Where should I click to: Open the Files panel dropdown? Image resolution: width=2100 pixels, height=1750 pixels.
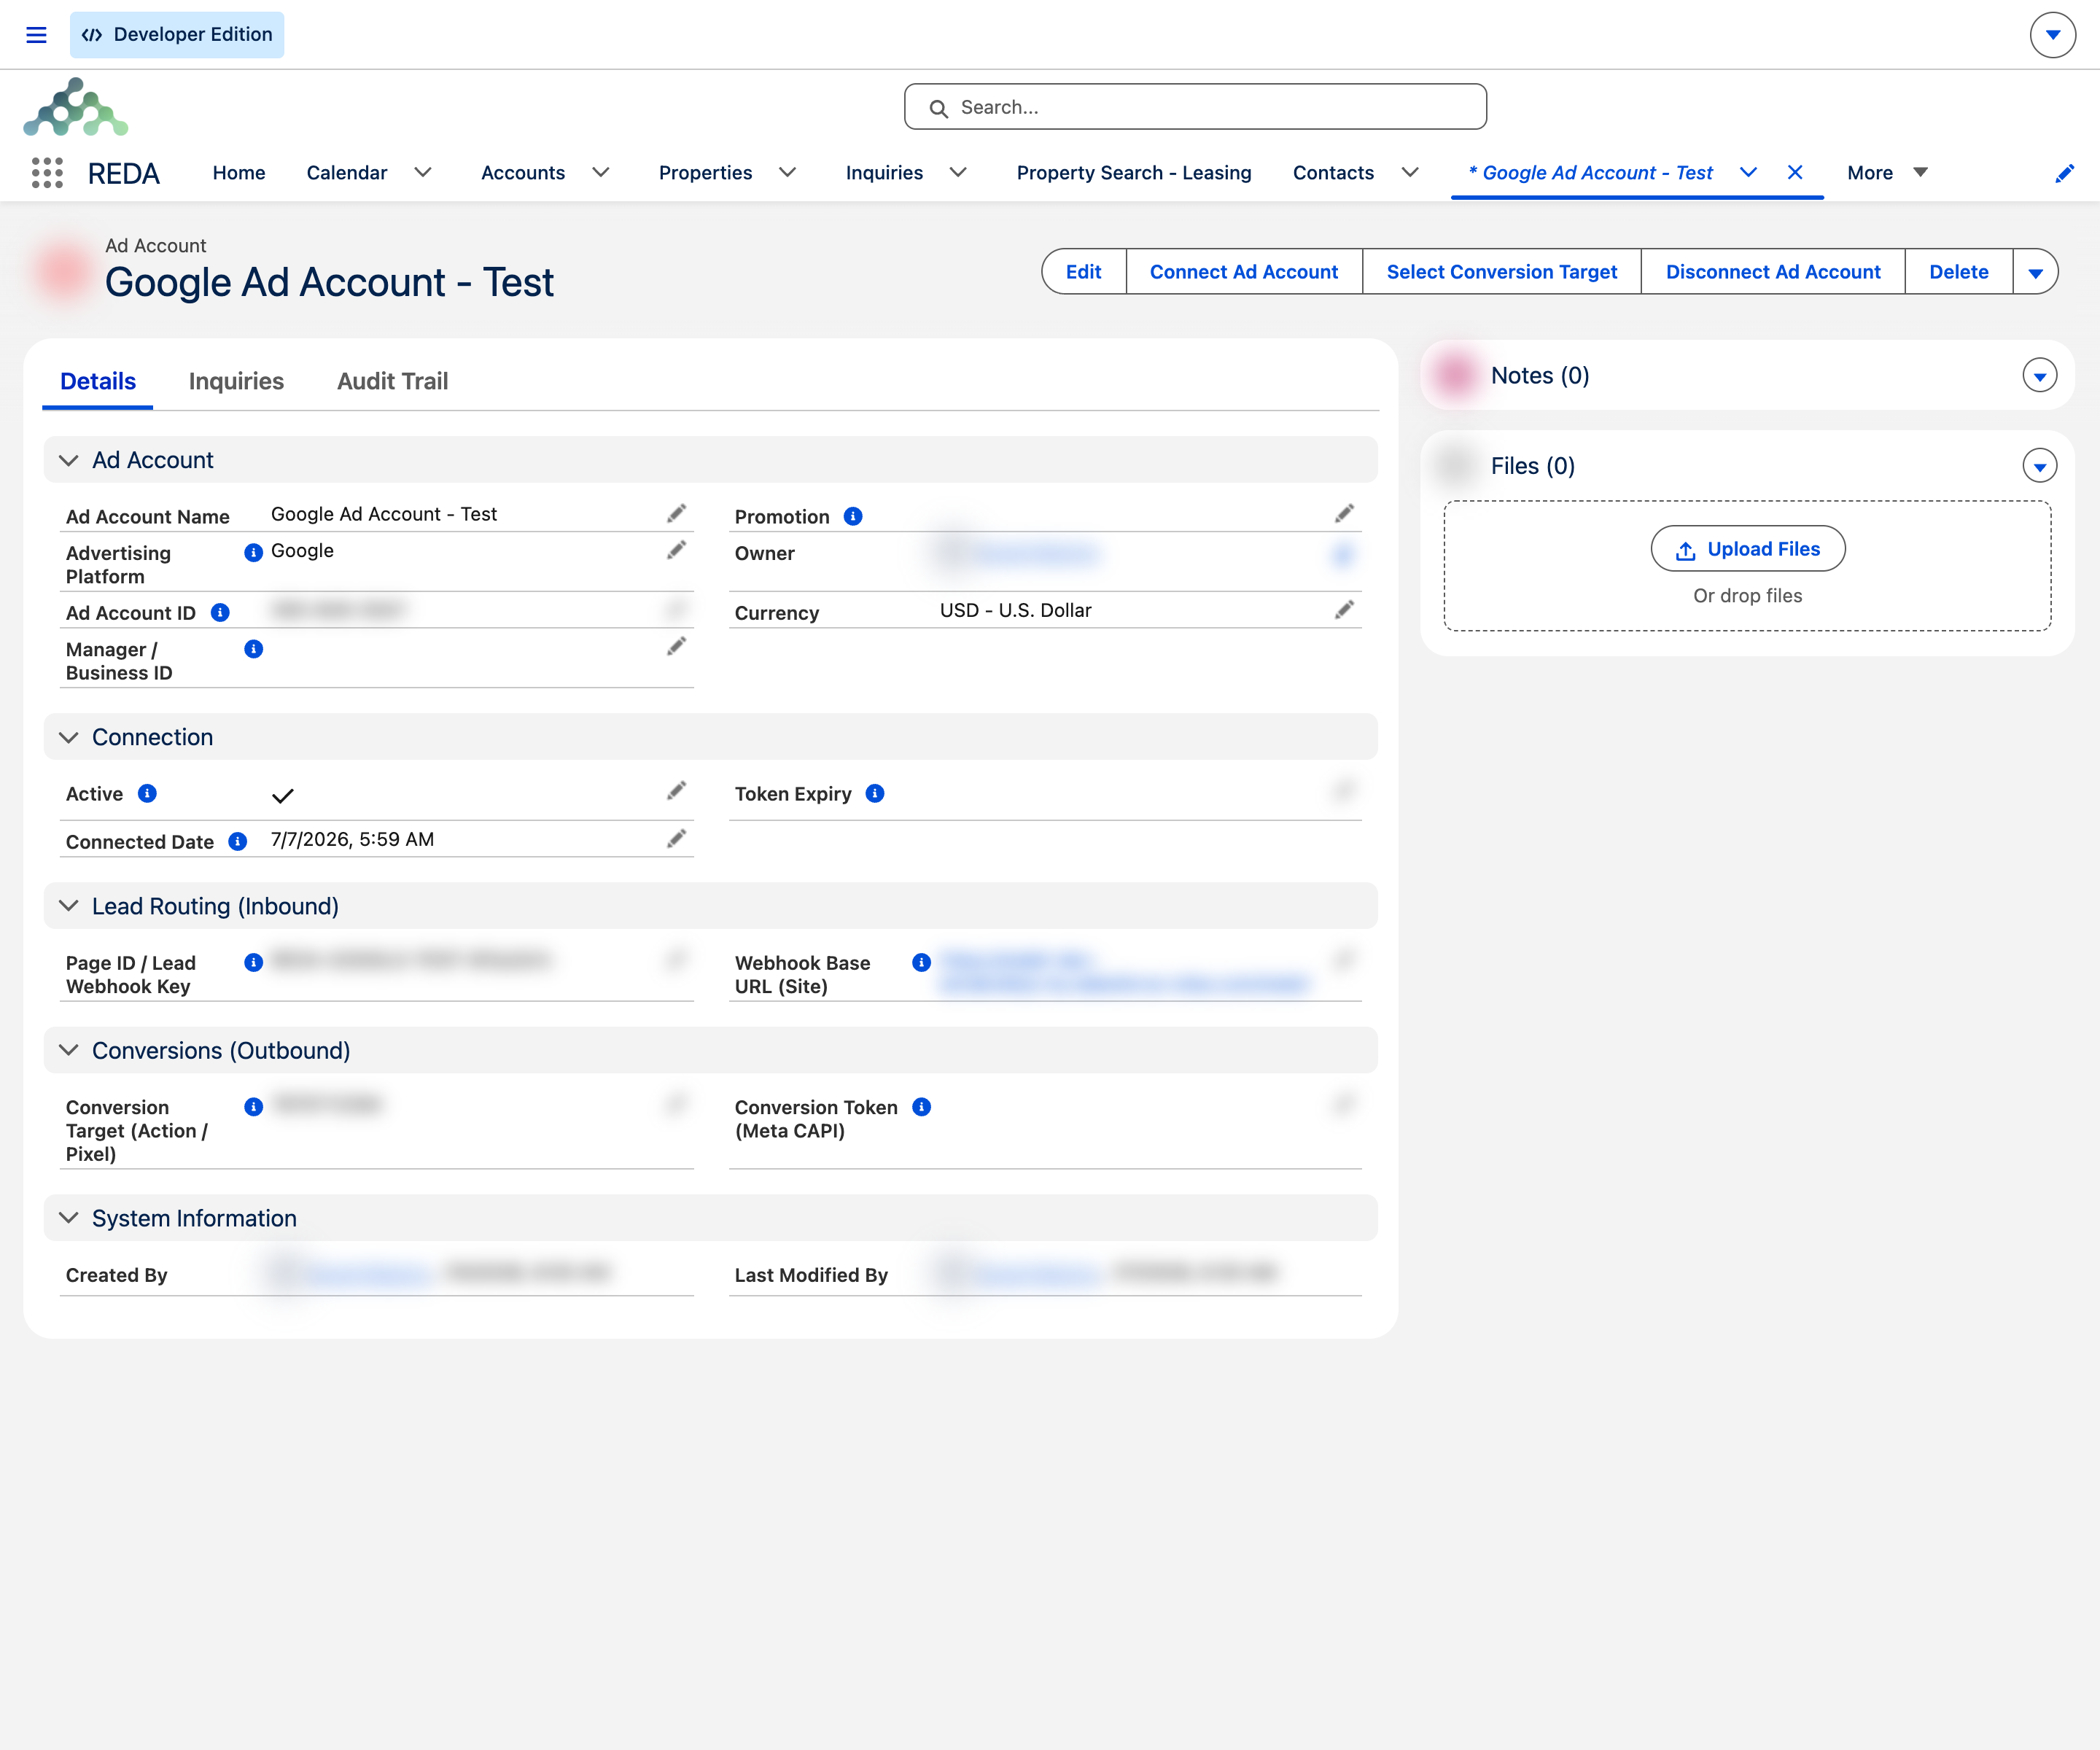pos(2039,466)
